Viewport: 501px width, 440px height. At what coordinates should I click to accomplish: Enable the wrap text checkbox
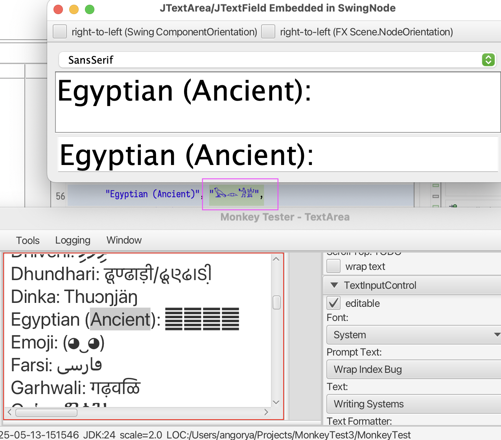click(333, 266)
